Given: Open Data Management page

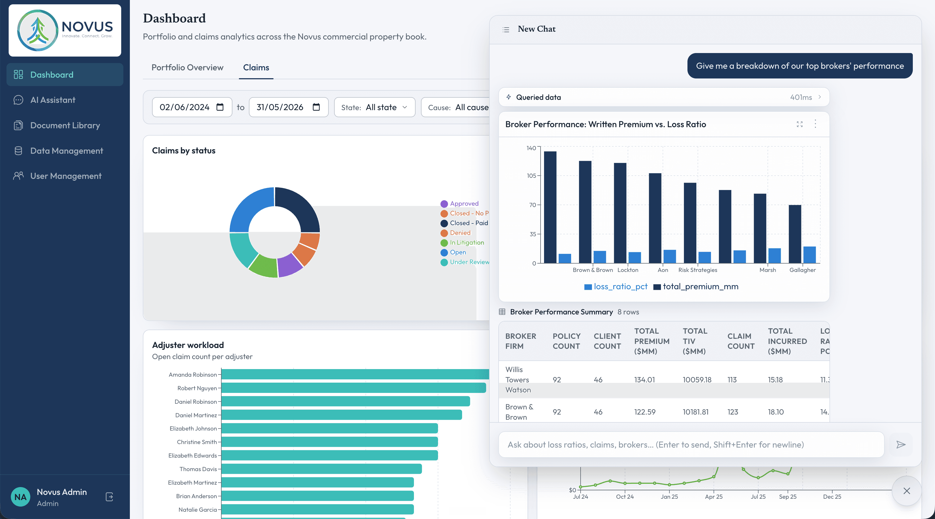Looking at the screenshot, I should 65,151.
